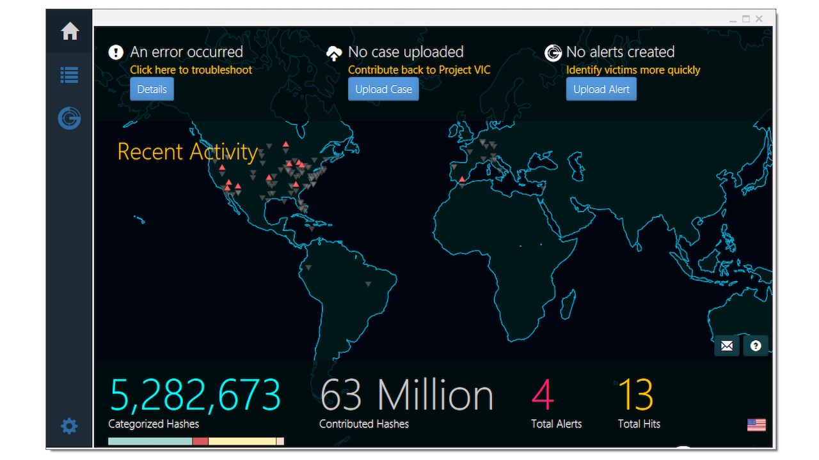Click the 'Contribute back to Project VIC' link
This screenshot has height=460, width=819.
pyautogui.click(x=419, y=70)
